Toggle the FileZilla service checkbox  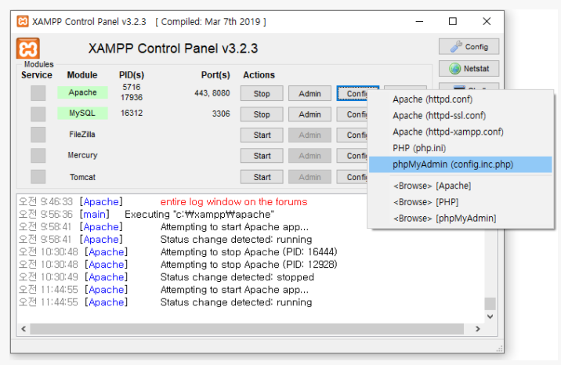pyautogui.click(x=38, y=135)
